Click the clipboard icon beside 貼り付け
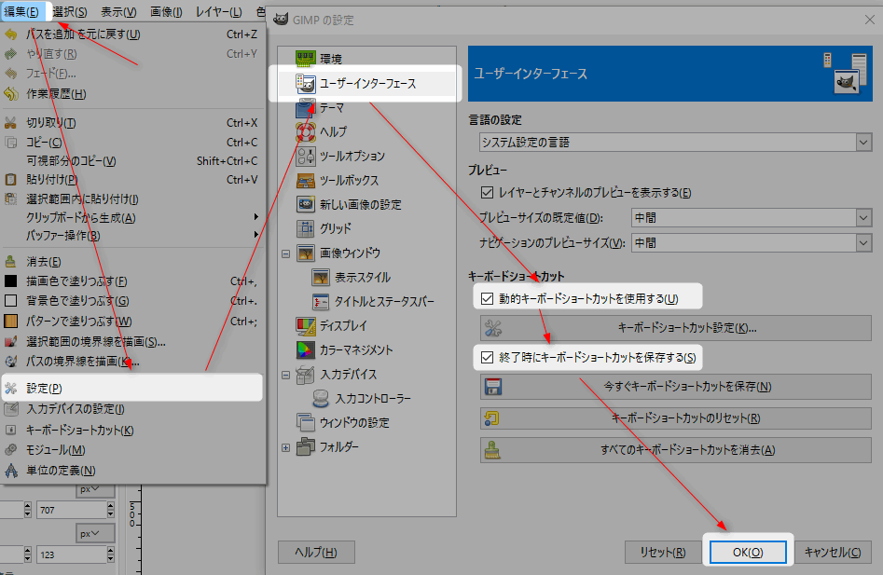This screenshot has width=883, height=575. coord(10,180)
